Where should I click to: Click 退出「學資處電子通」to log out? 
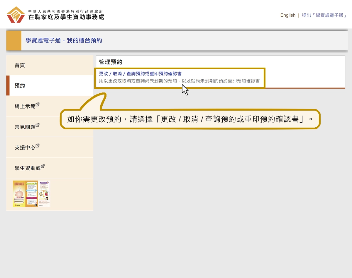(x=324, y=15)
